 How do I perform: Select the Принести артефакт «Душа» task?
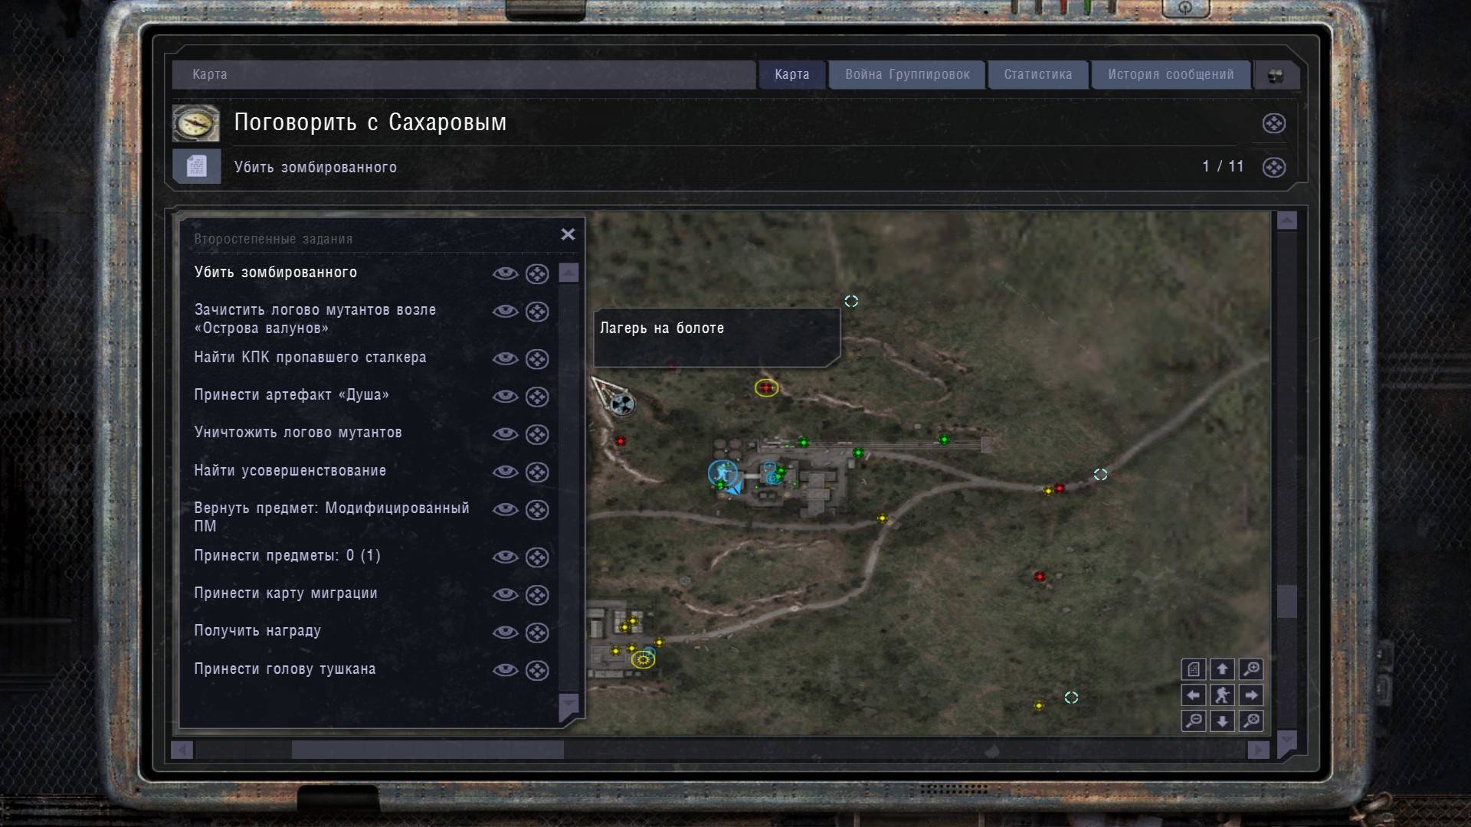(291, 395)
